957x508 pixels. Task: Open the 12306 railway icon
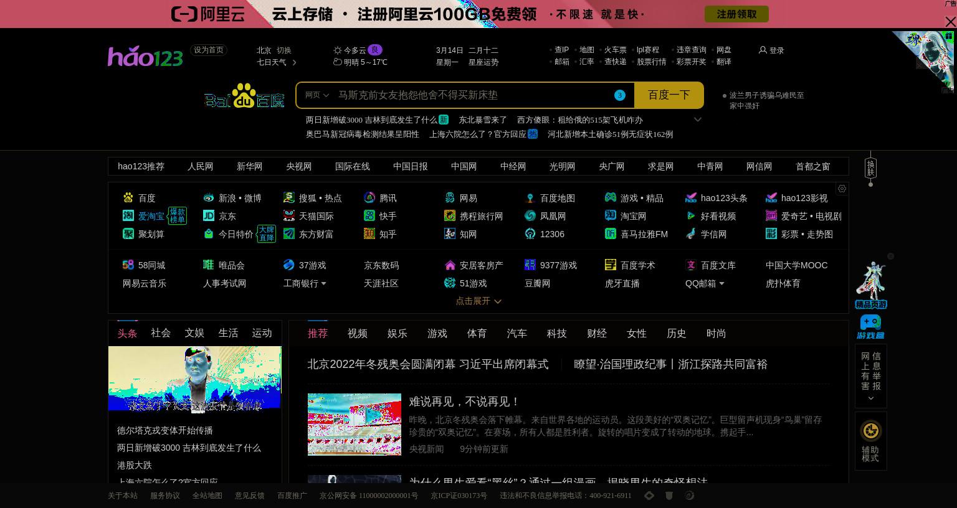click(x=530, y=234)
